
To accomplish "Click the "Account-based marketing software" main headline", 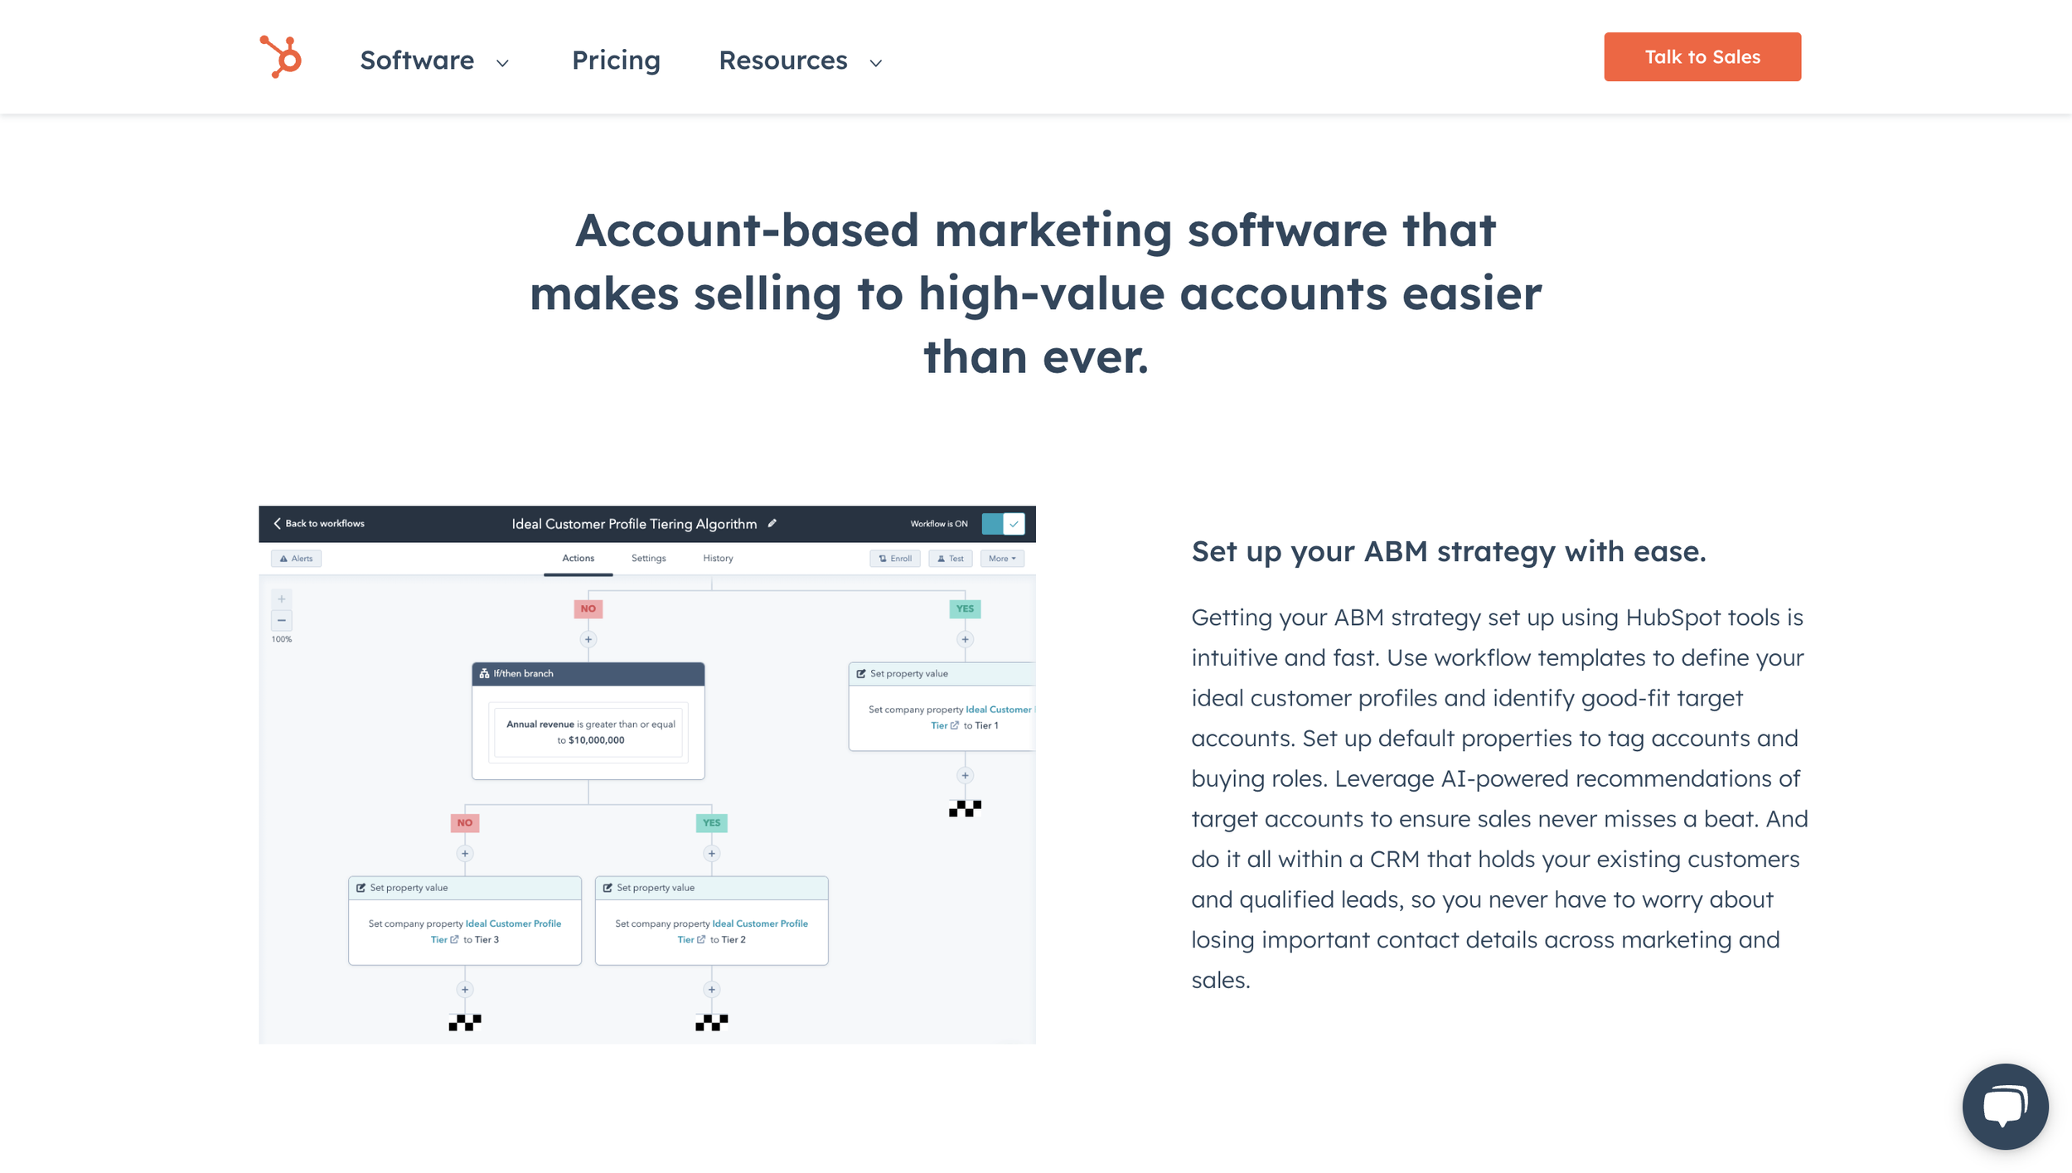I will tap(1036, 293).
